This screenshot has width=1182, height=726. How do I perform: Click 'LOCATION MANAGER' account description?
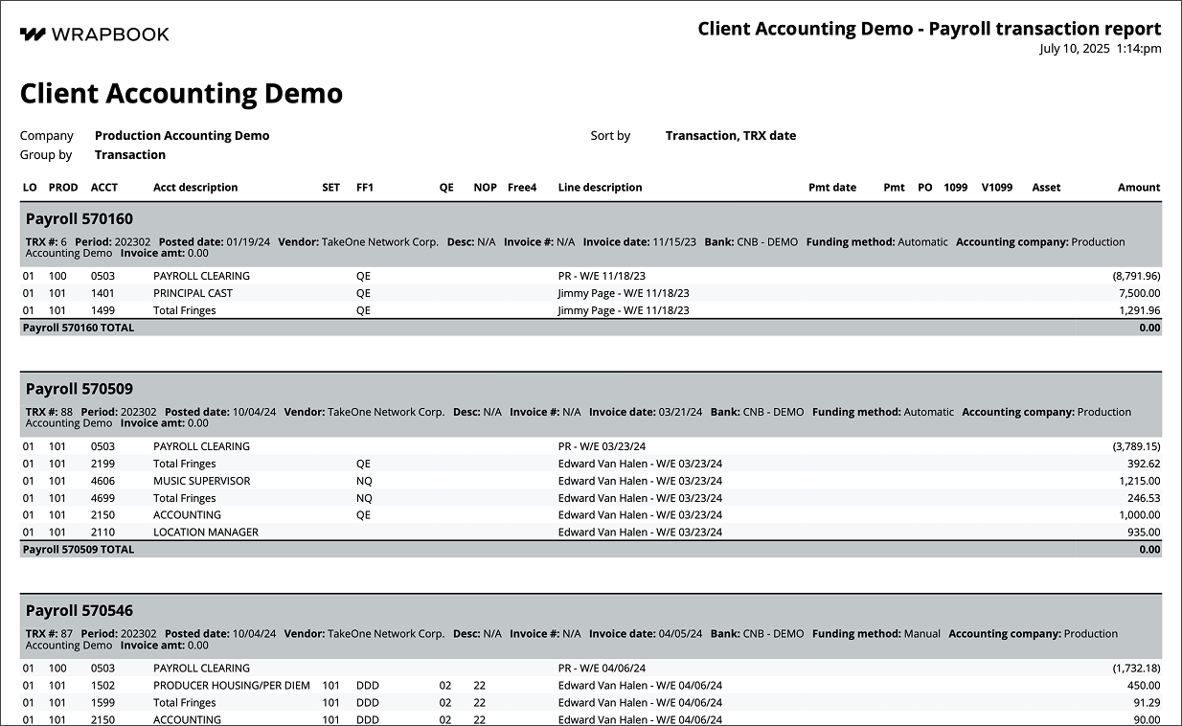(x=206, y=533)
